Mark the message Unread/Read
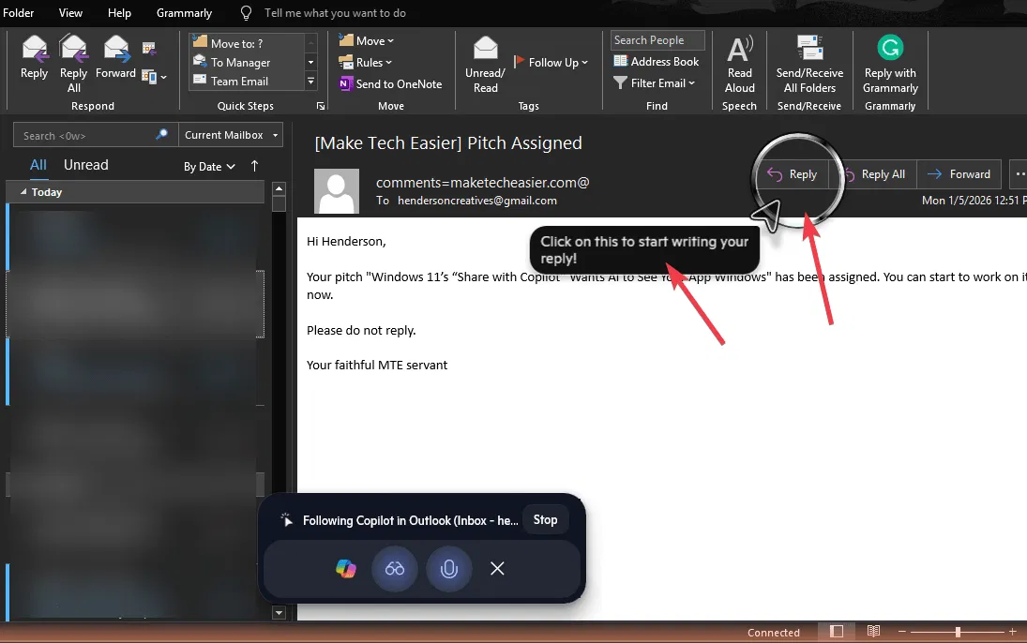The image size is (1027, 643). point(484,61)
